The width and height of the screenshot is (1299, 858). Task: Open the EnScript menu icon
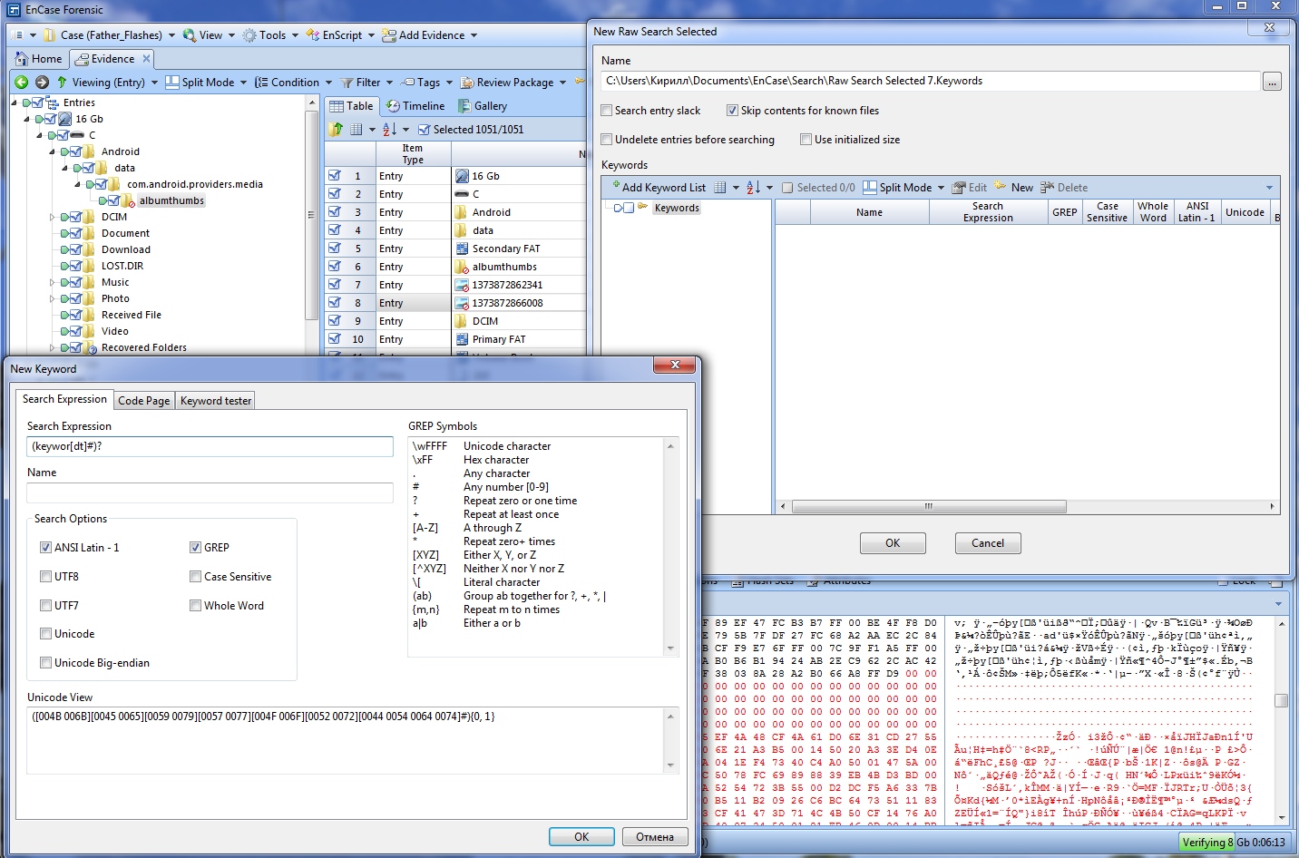point(313,35)
